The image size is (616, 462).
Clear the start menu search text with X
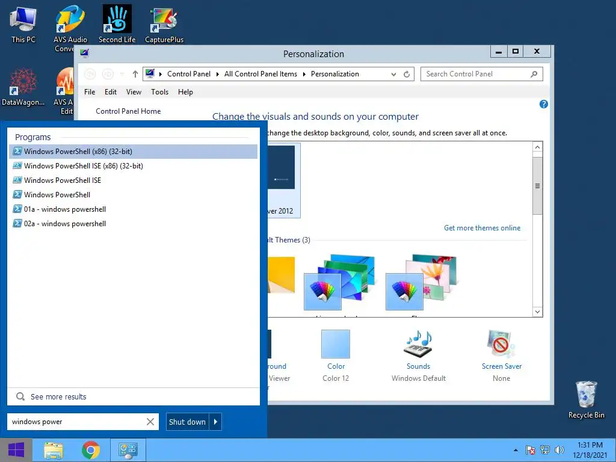pyautogui.click(x=150, y=422)
